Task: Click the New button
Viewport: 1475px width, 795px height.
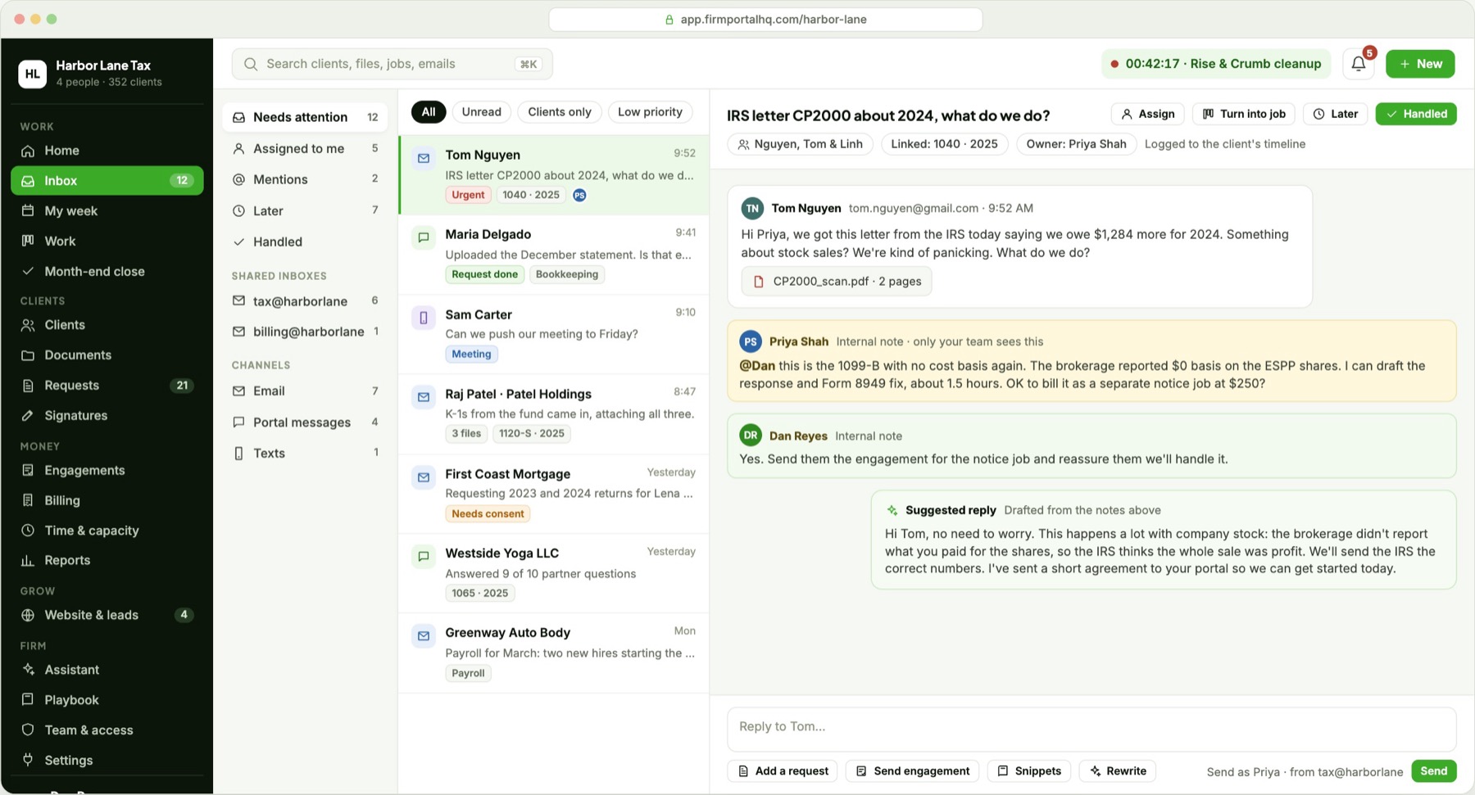Action: pos(1420,64)
